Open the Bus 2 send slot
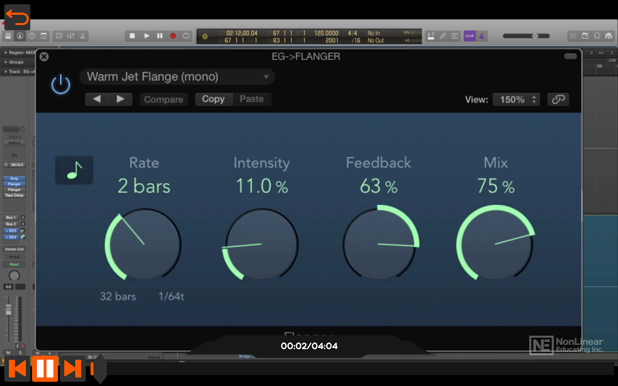This screenshot has height=386, width=618. tap(11, 224)
